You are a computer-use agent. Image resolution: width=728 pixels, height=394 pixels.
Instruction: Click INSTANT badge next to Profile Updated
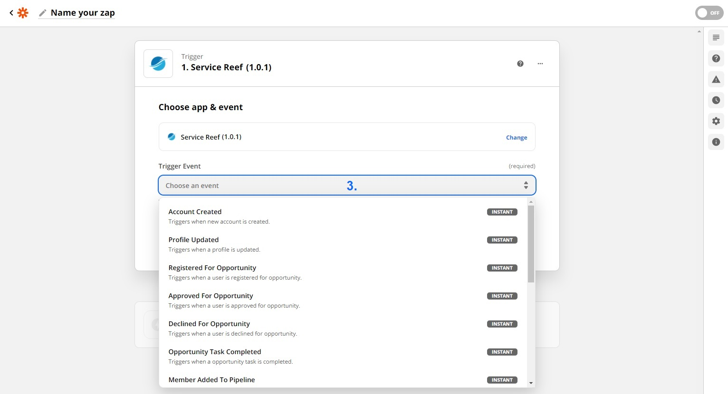(502, 240)
